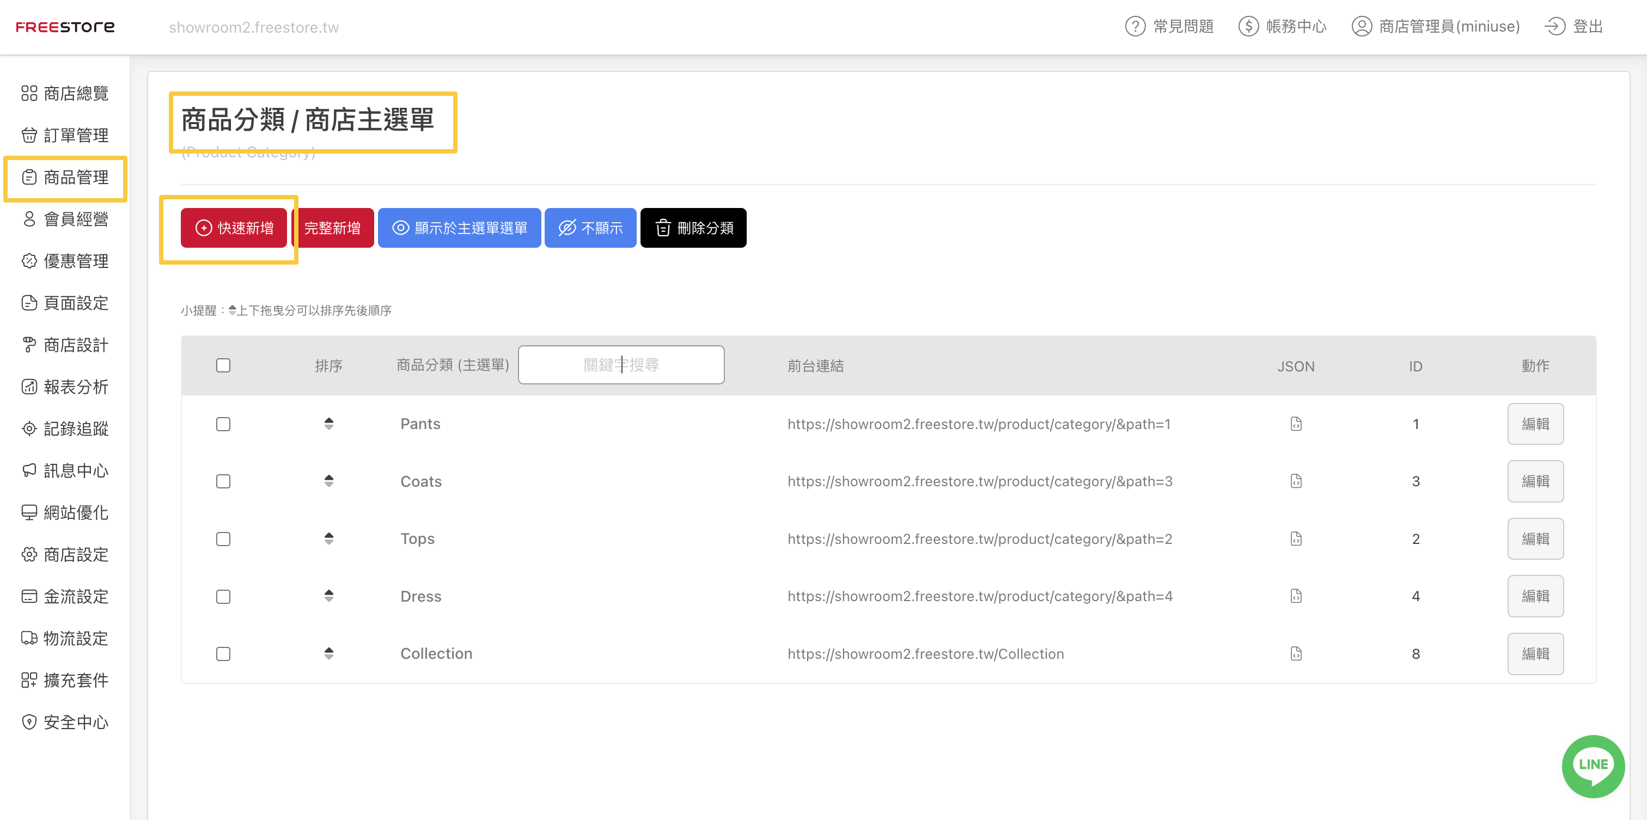Click the sort handle arrows for Dress
This screenshot has width=1647, height=820.
[328, 596]
